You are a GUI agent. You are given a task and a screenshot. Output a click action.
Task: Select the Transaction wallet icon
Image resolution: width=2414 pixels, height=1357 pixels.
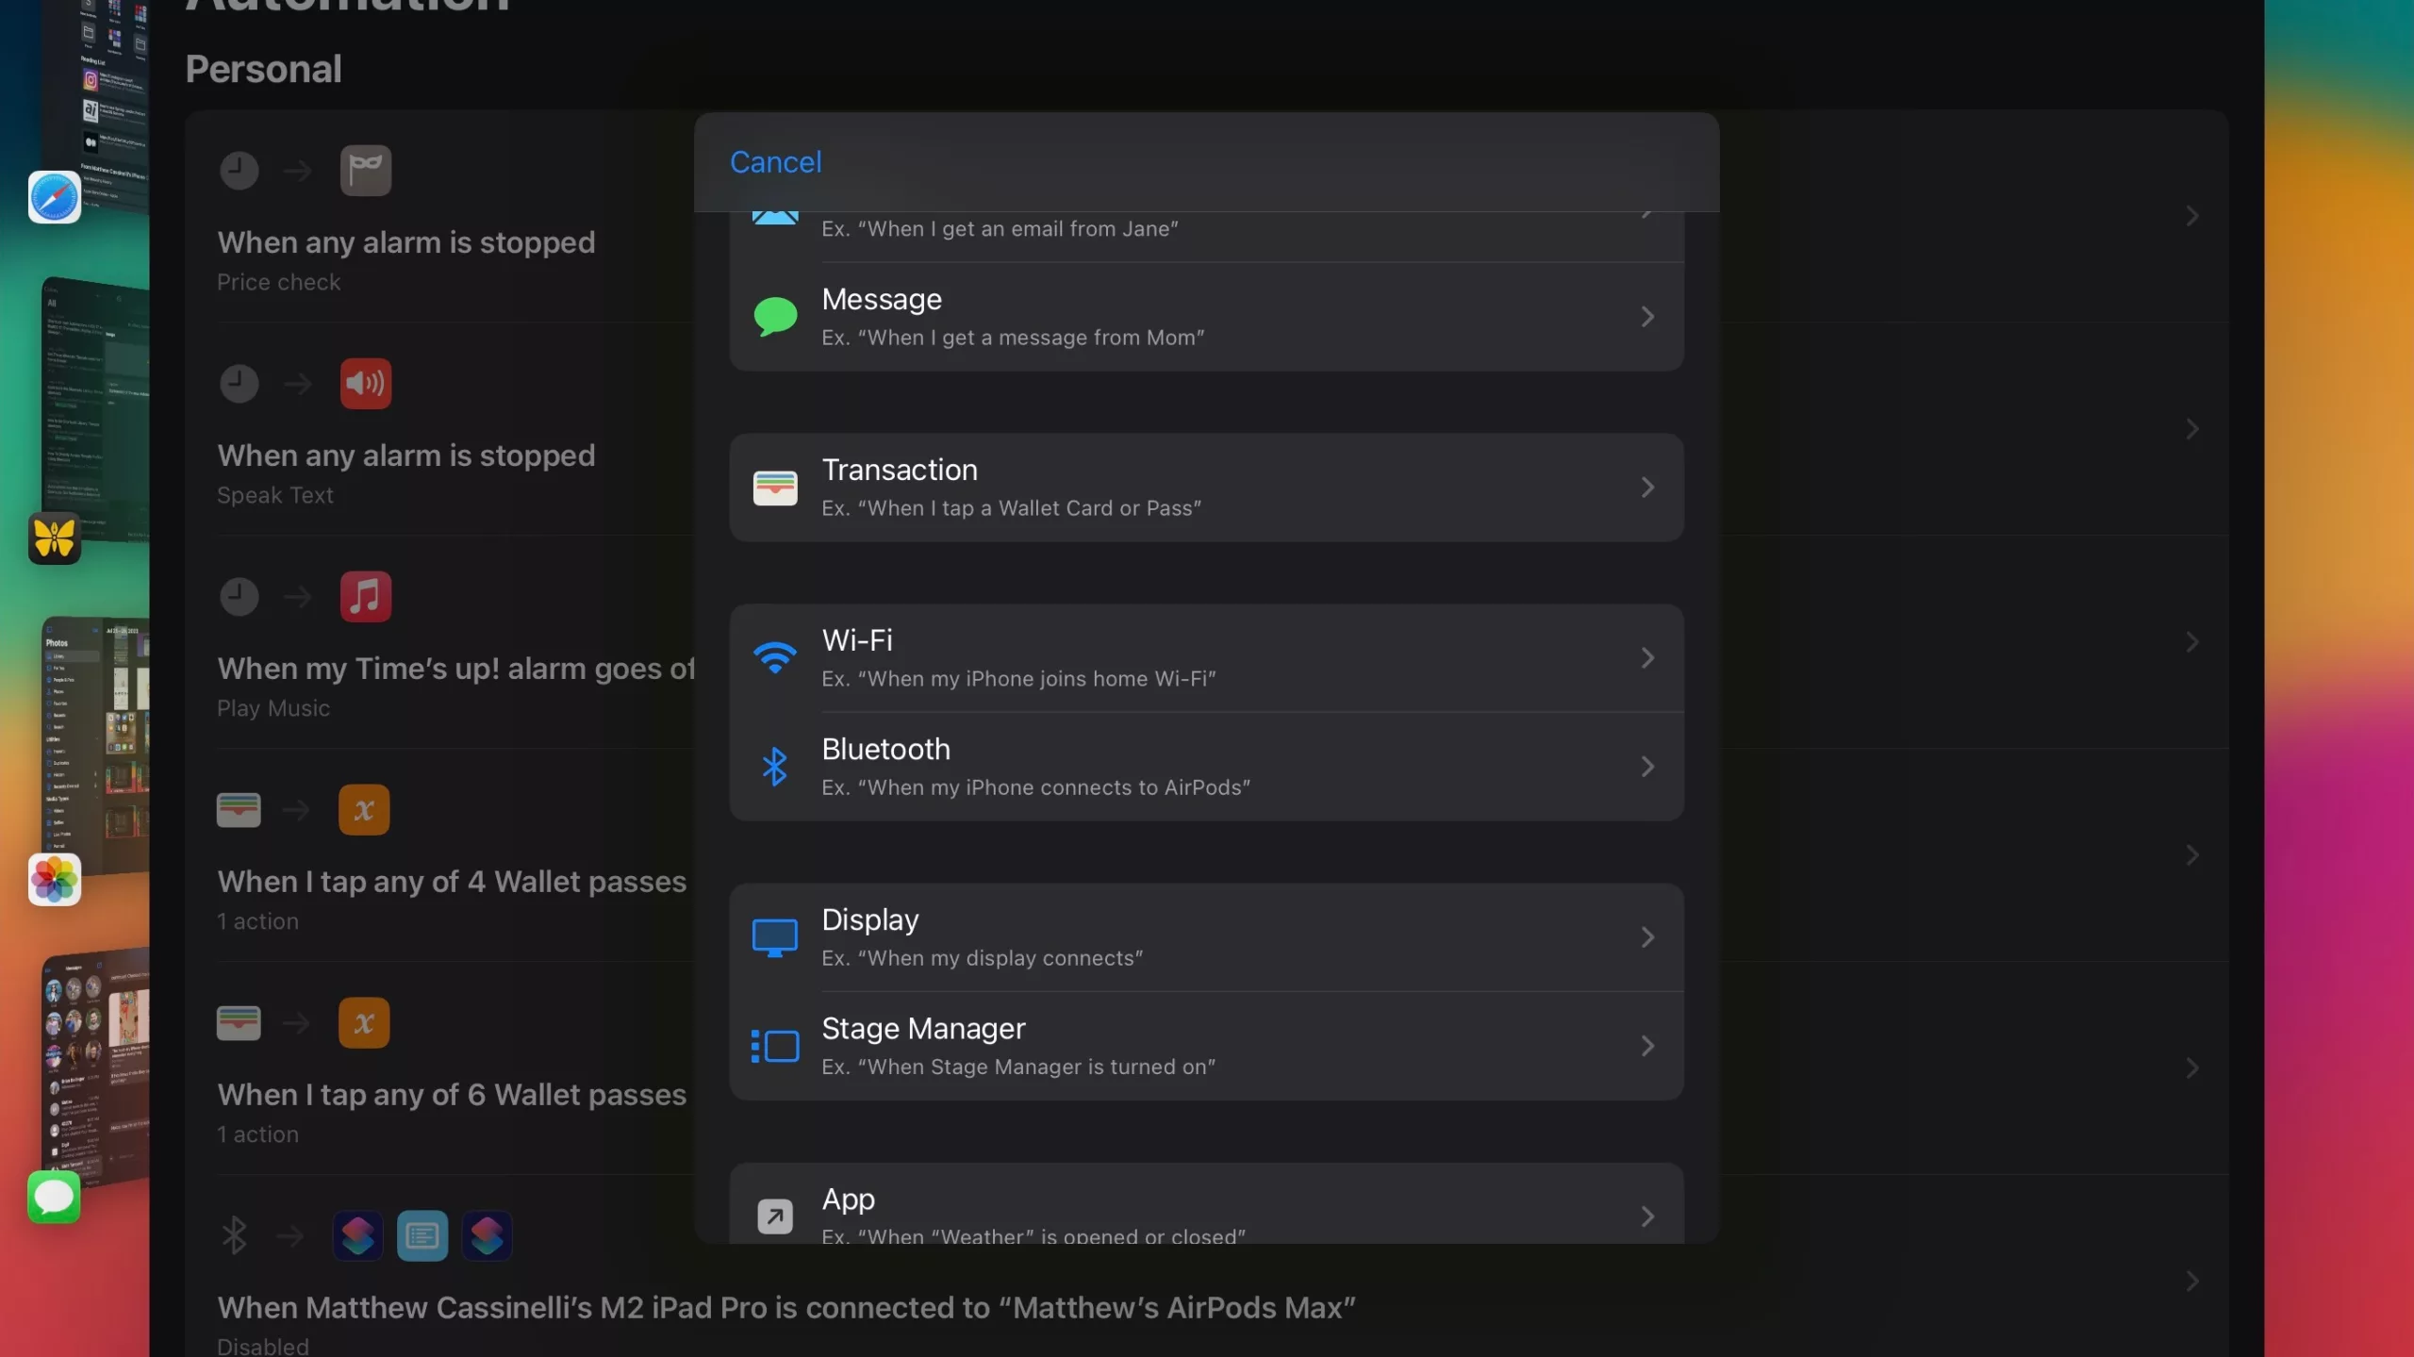(x=775, y=488)
